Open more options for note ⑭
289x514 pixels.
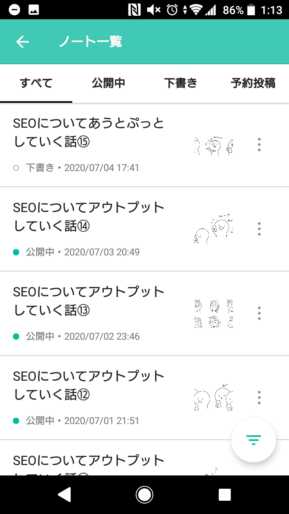(259, 229)
